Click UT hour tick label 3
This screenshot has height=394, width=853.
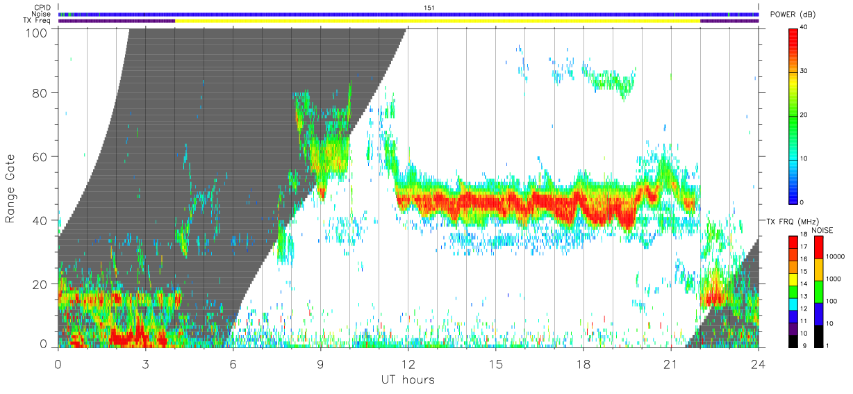click(x=145, y=364)
